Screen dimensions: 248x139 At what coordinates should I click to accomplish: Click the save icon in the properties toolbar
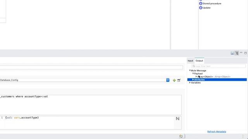pos(232,53)
